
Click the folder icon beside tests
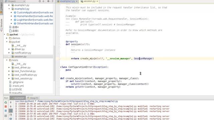[10, 60]
